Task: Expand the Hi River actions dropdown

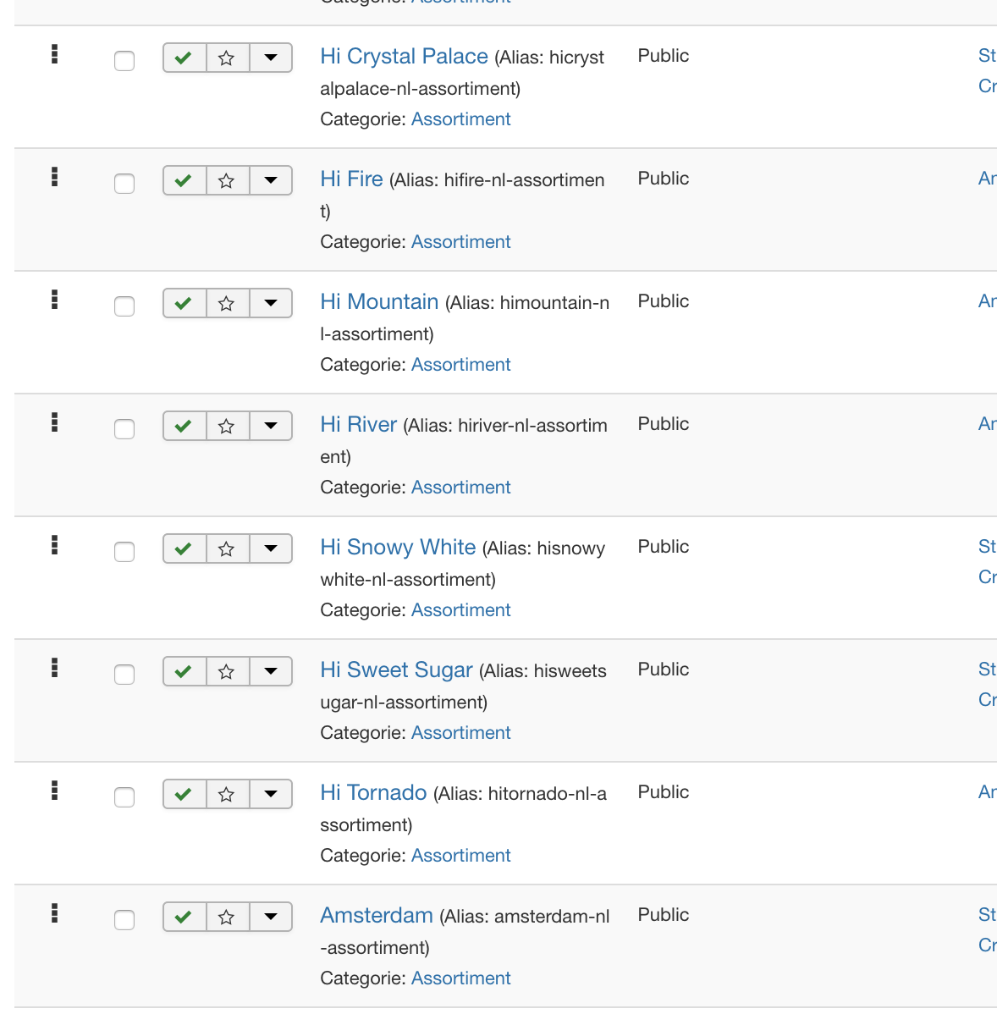Action: (x=271, y=426)
